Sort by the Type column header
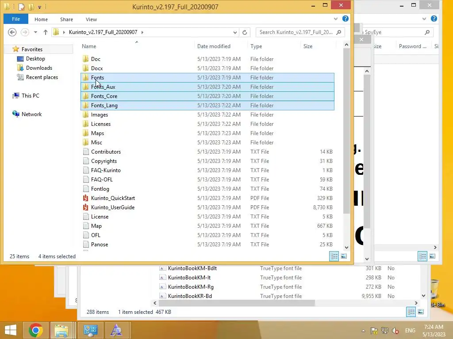 pyautogui.click(x=256, y=46)
